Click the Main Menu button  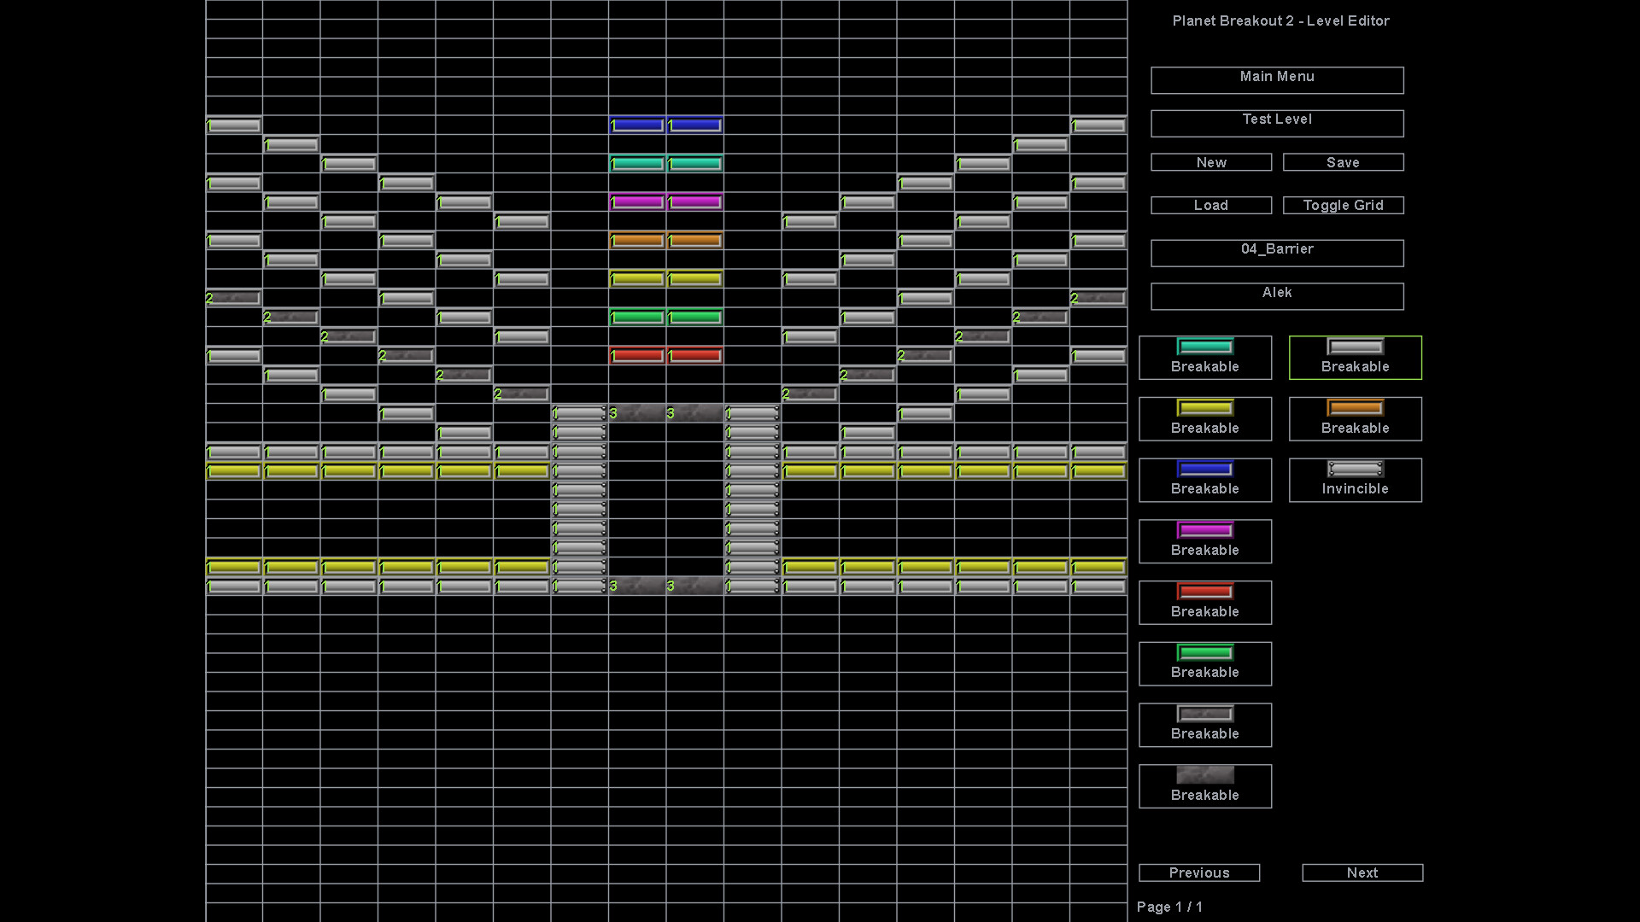coord(1276,80)
